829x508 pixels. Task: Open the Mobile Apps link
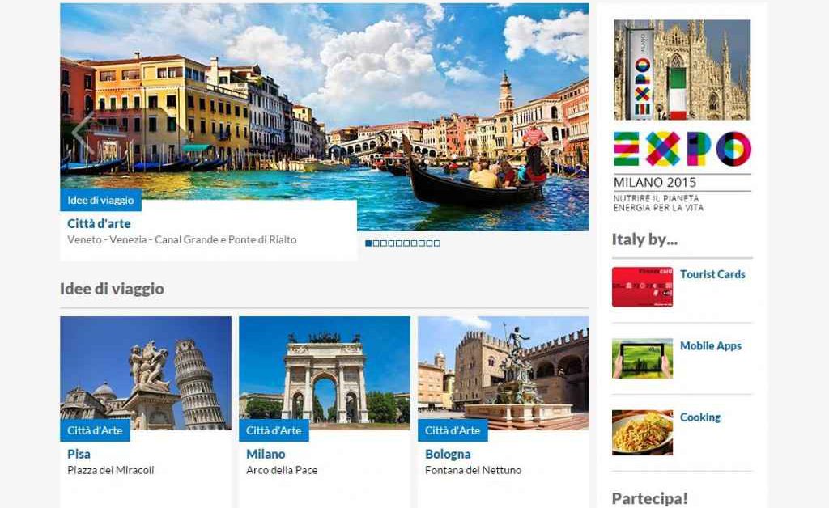(x=711, y=346)
